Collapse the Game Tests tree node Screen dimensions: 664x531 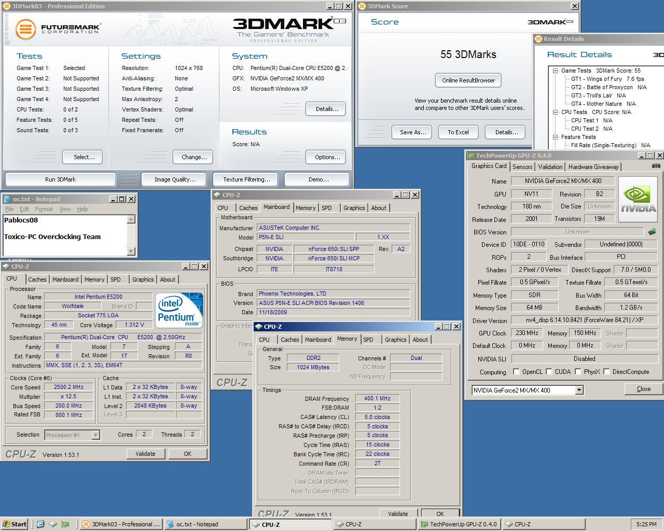[555, 71]
